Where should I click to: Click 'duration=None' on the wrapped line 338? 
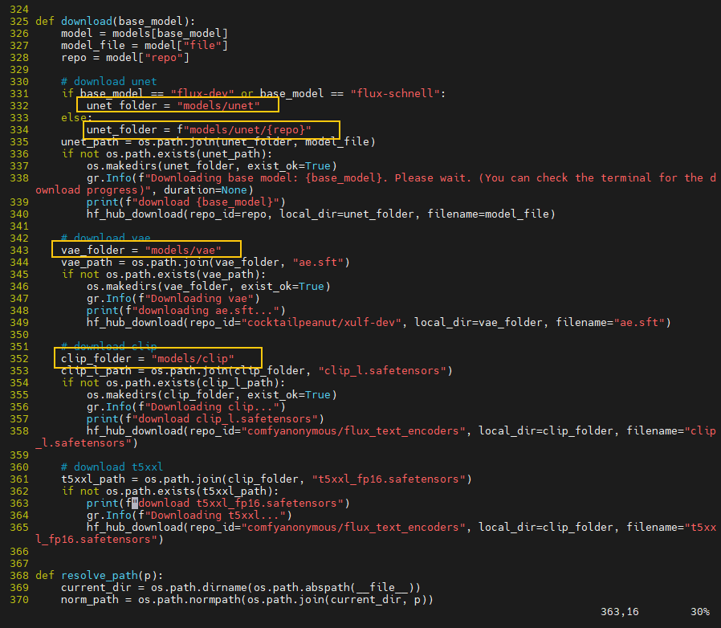click(206, 190)
